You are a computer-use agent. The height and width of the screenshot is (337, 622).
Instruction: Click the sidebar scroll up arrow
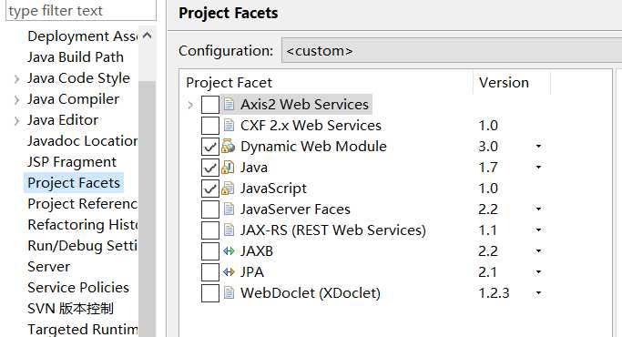coord(148,36)
